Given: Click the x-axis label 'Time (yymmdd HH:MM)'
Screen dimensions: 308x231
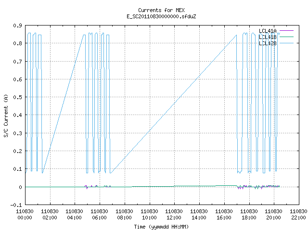Looking at the screenshot, I should (x=161, y=227).
